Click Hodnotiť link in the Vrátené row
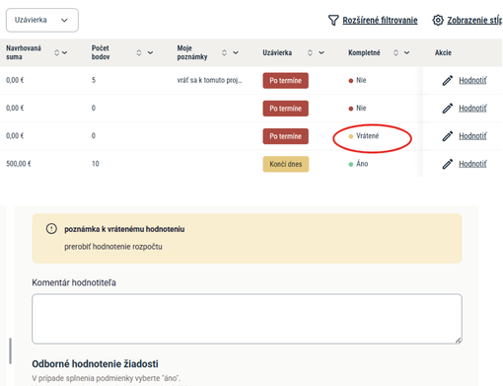The width and height of the screenshot is (503, 386). point(472,136)
